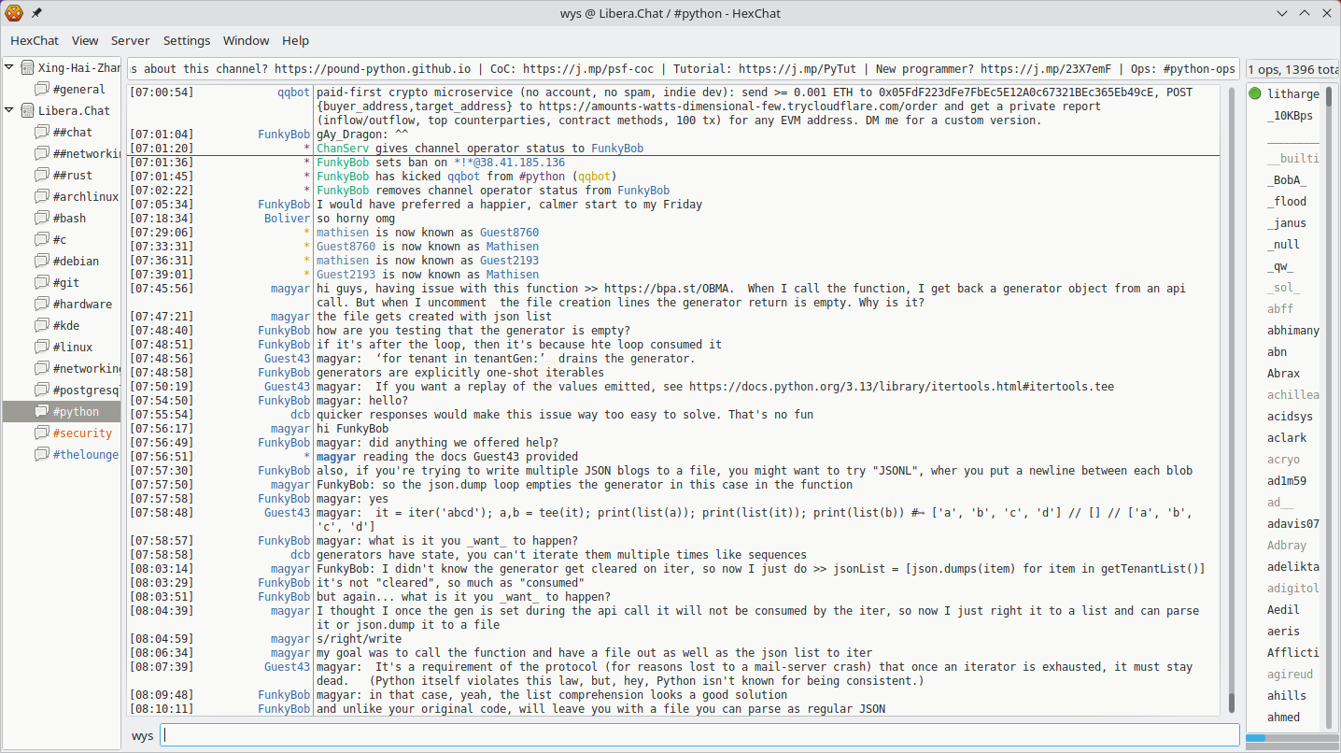Click the wys nickname button
The height and width of the screenshot is (753, 1341).
pyautogui.click(x=142, y=735)
